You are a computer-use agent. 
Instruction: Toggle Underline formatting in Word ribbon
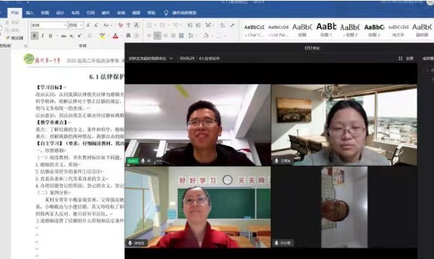[50, 36]
